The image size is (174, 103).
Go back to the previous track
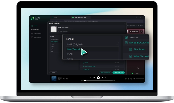[x=94, y=78]
